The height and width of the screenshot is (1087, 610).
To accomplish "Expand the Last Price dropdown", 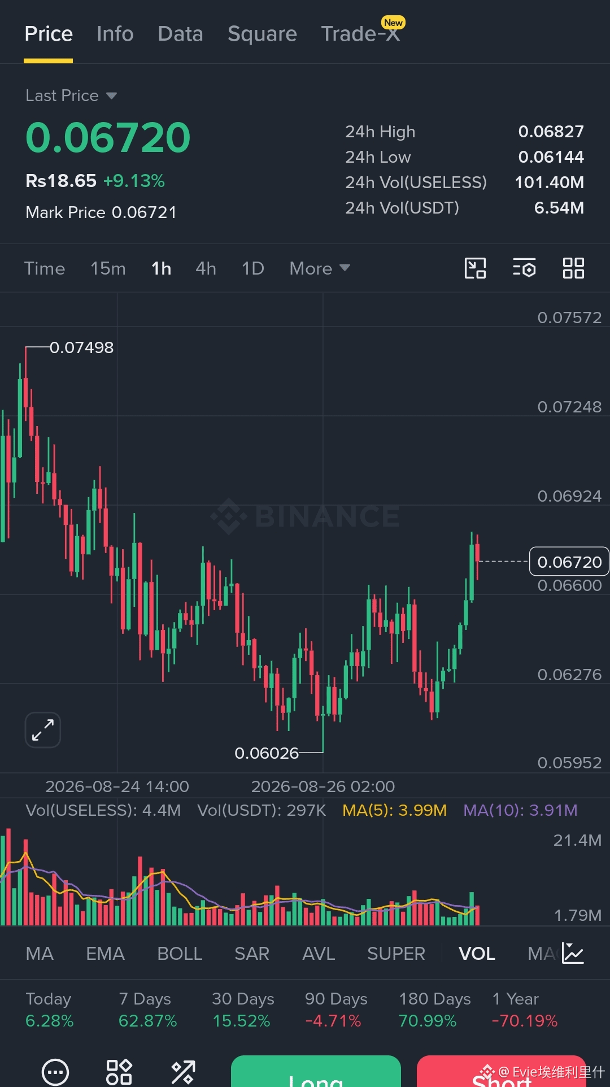I will [x=71, y=95].
